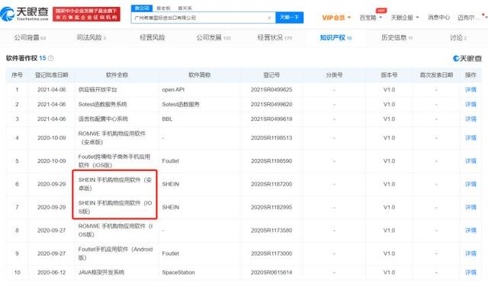Viewport: 488px width, 286px height.
Task: Select registration number 2021SR0499625
Action: [x=271, y=90]
